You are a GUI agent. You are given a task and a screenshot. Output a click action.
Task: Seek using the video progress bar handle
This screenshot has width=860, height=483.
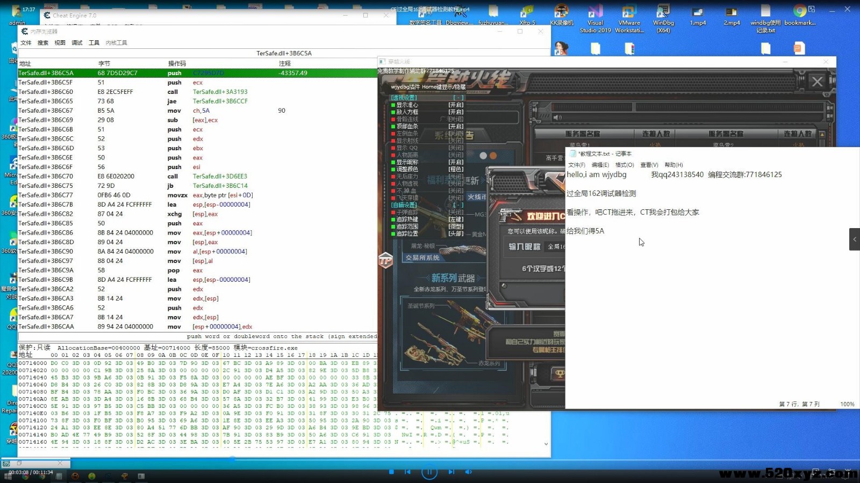232,459
